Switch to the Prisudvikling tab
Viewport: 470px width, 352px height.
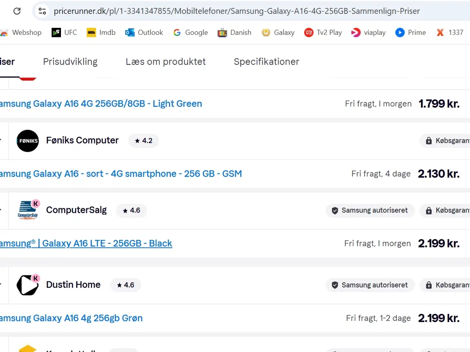tap(70, 62)
